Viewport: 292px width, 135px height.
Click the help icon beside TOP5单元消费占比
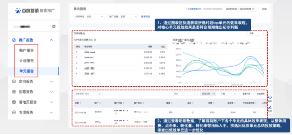[95, 40]
